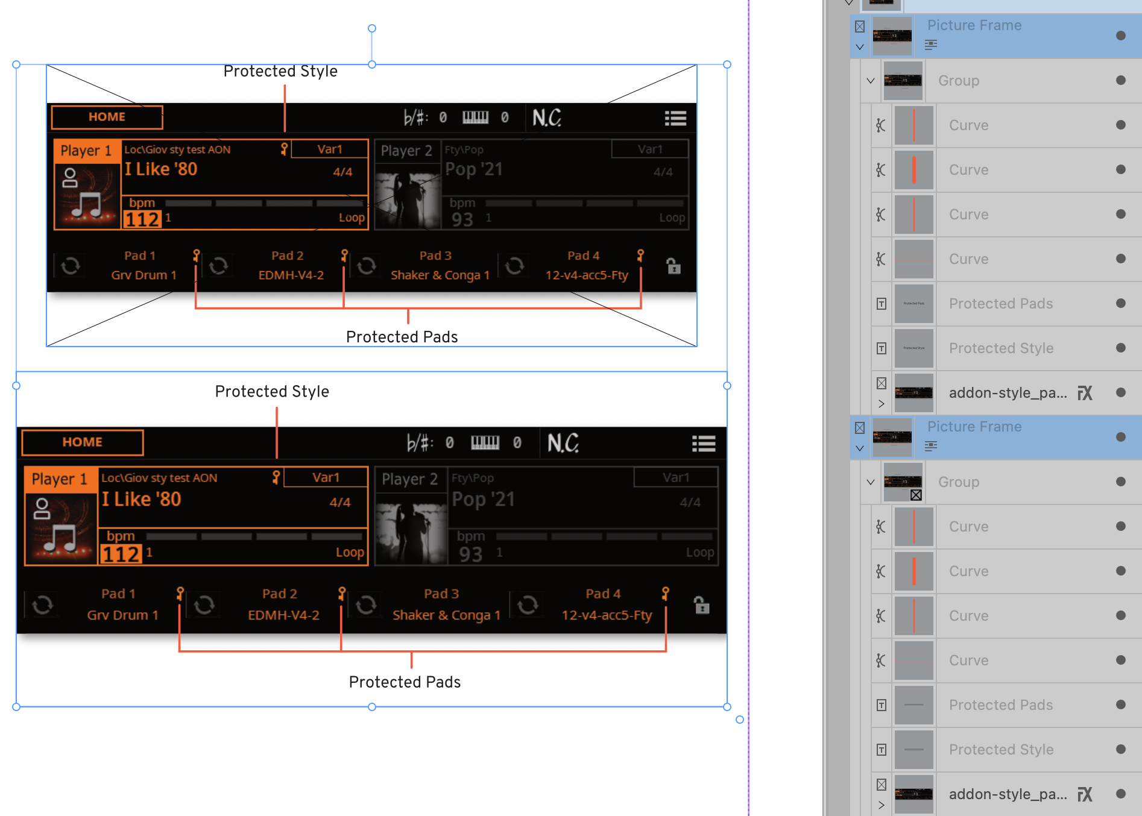Image resolution: width=1142 pixels, height=816 pixels.
Task: Toggle visibility dot of upper Protected Pads layer
Action: coord(1121,303)
